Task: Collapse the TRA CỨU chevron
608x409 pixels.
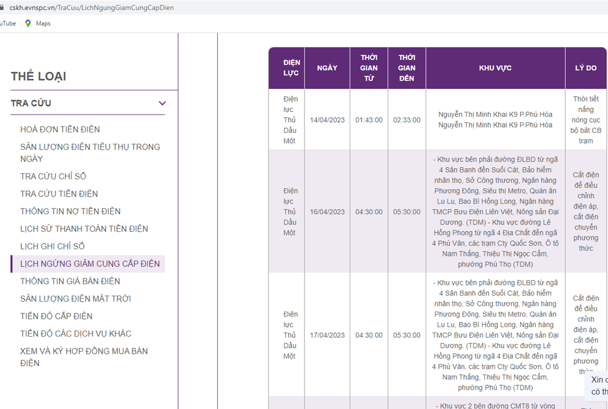Action: click(163, 103)
